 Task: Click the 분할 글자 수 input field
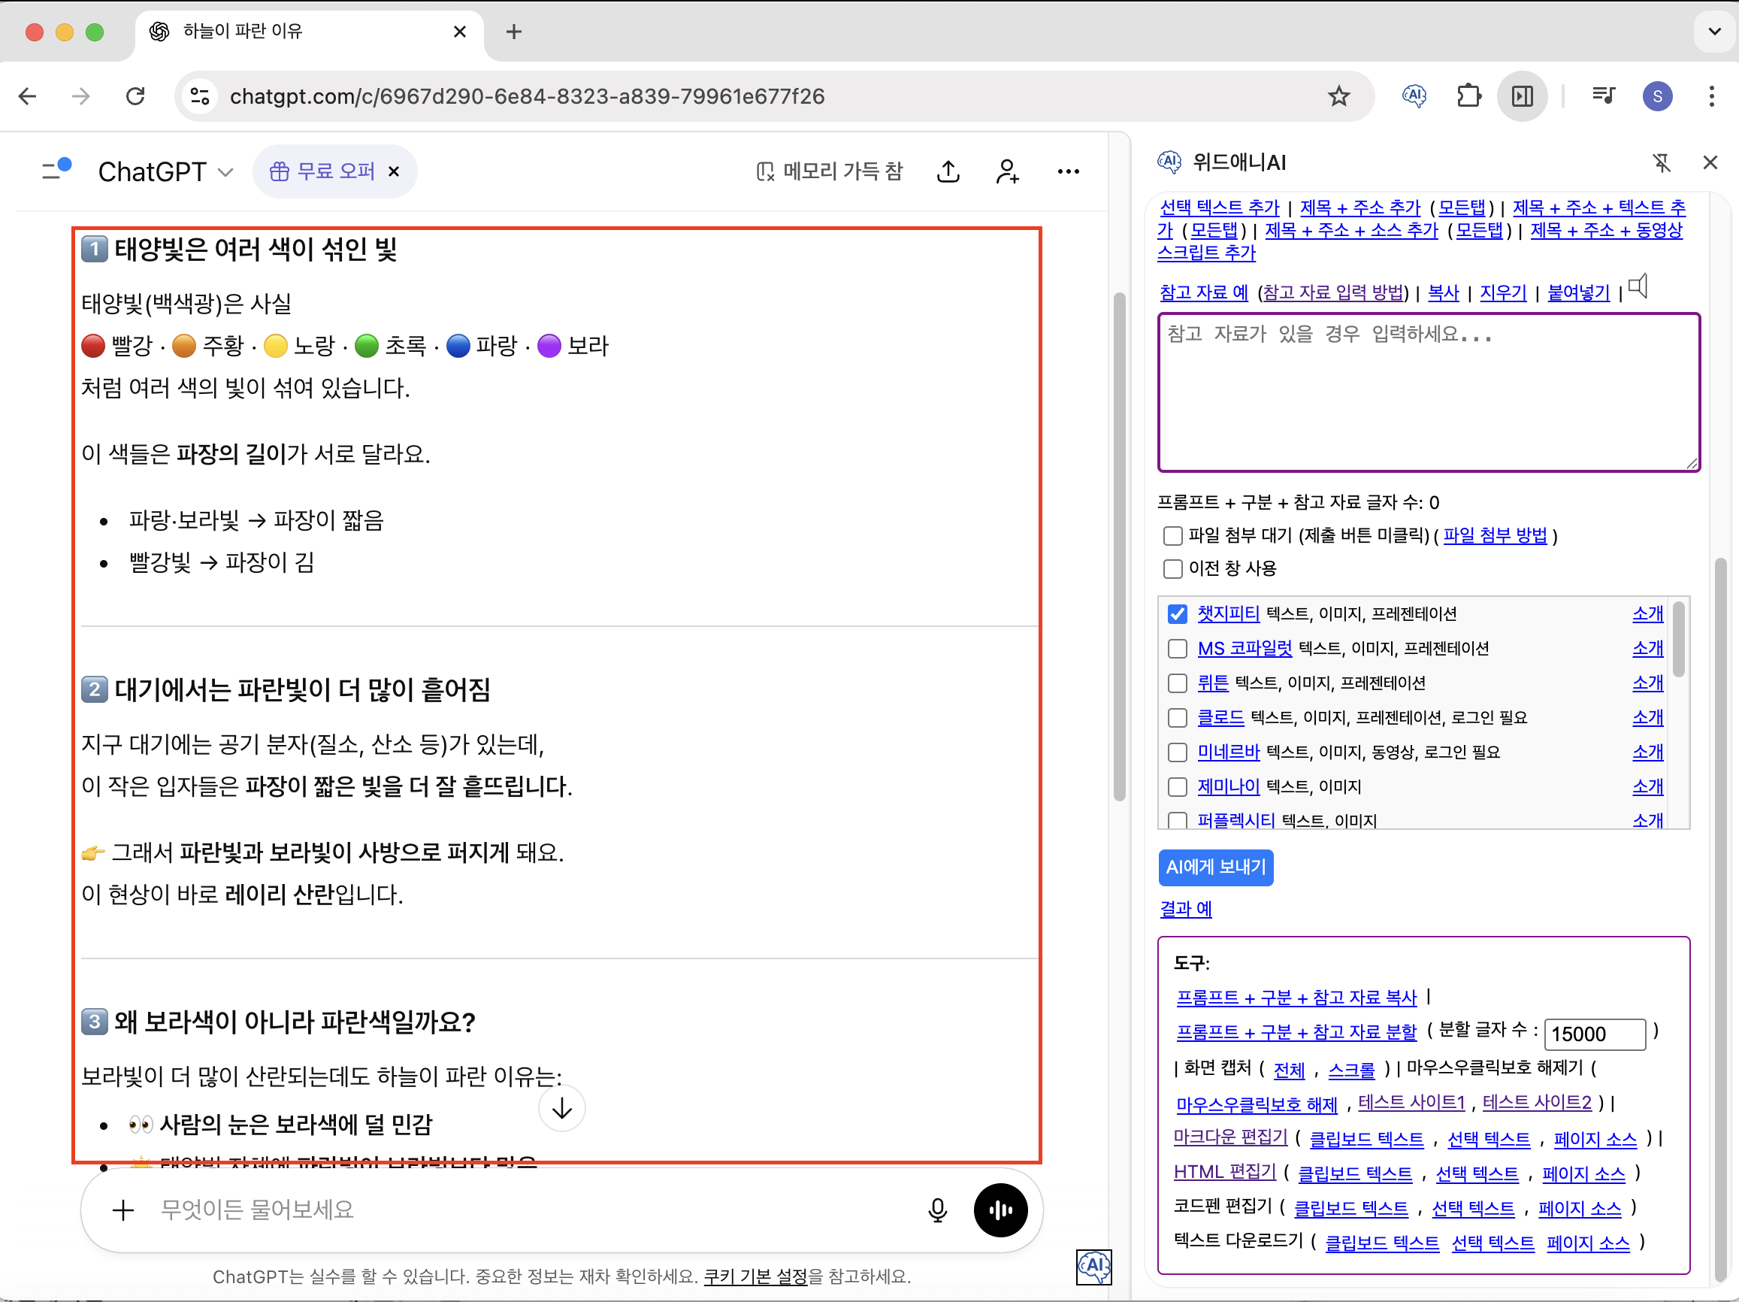pyautogui.click(x=1595, y=1033)
